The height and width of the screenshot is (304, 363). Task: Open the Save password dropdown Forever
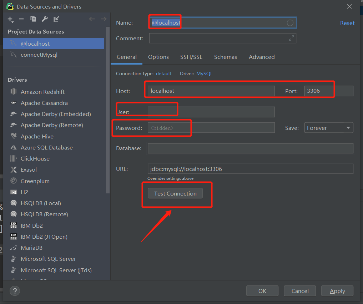pyautogui.click(x=329, y=128)
